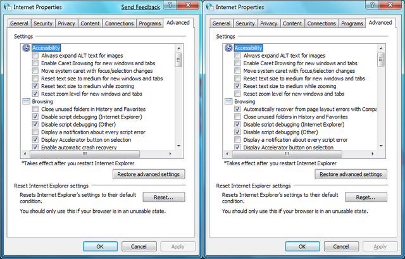405x259 pixels.
Task: Click Accessibility icon in right dialog
Action: pyautogui.click(x=228, y=47)
